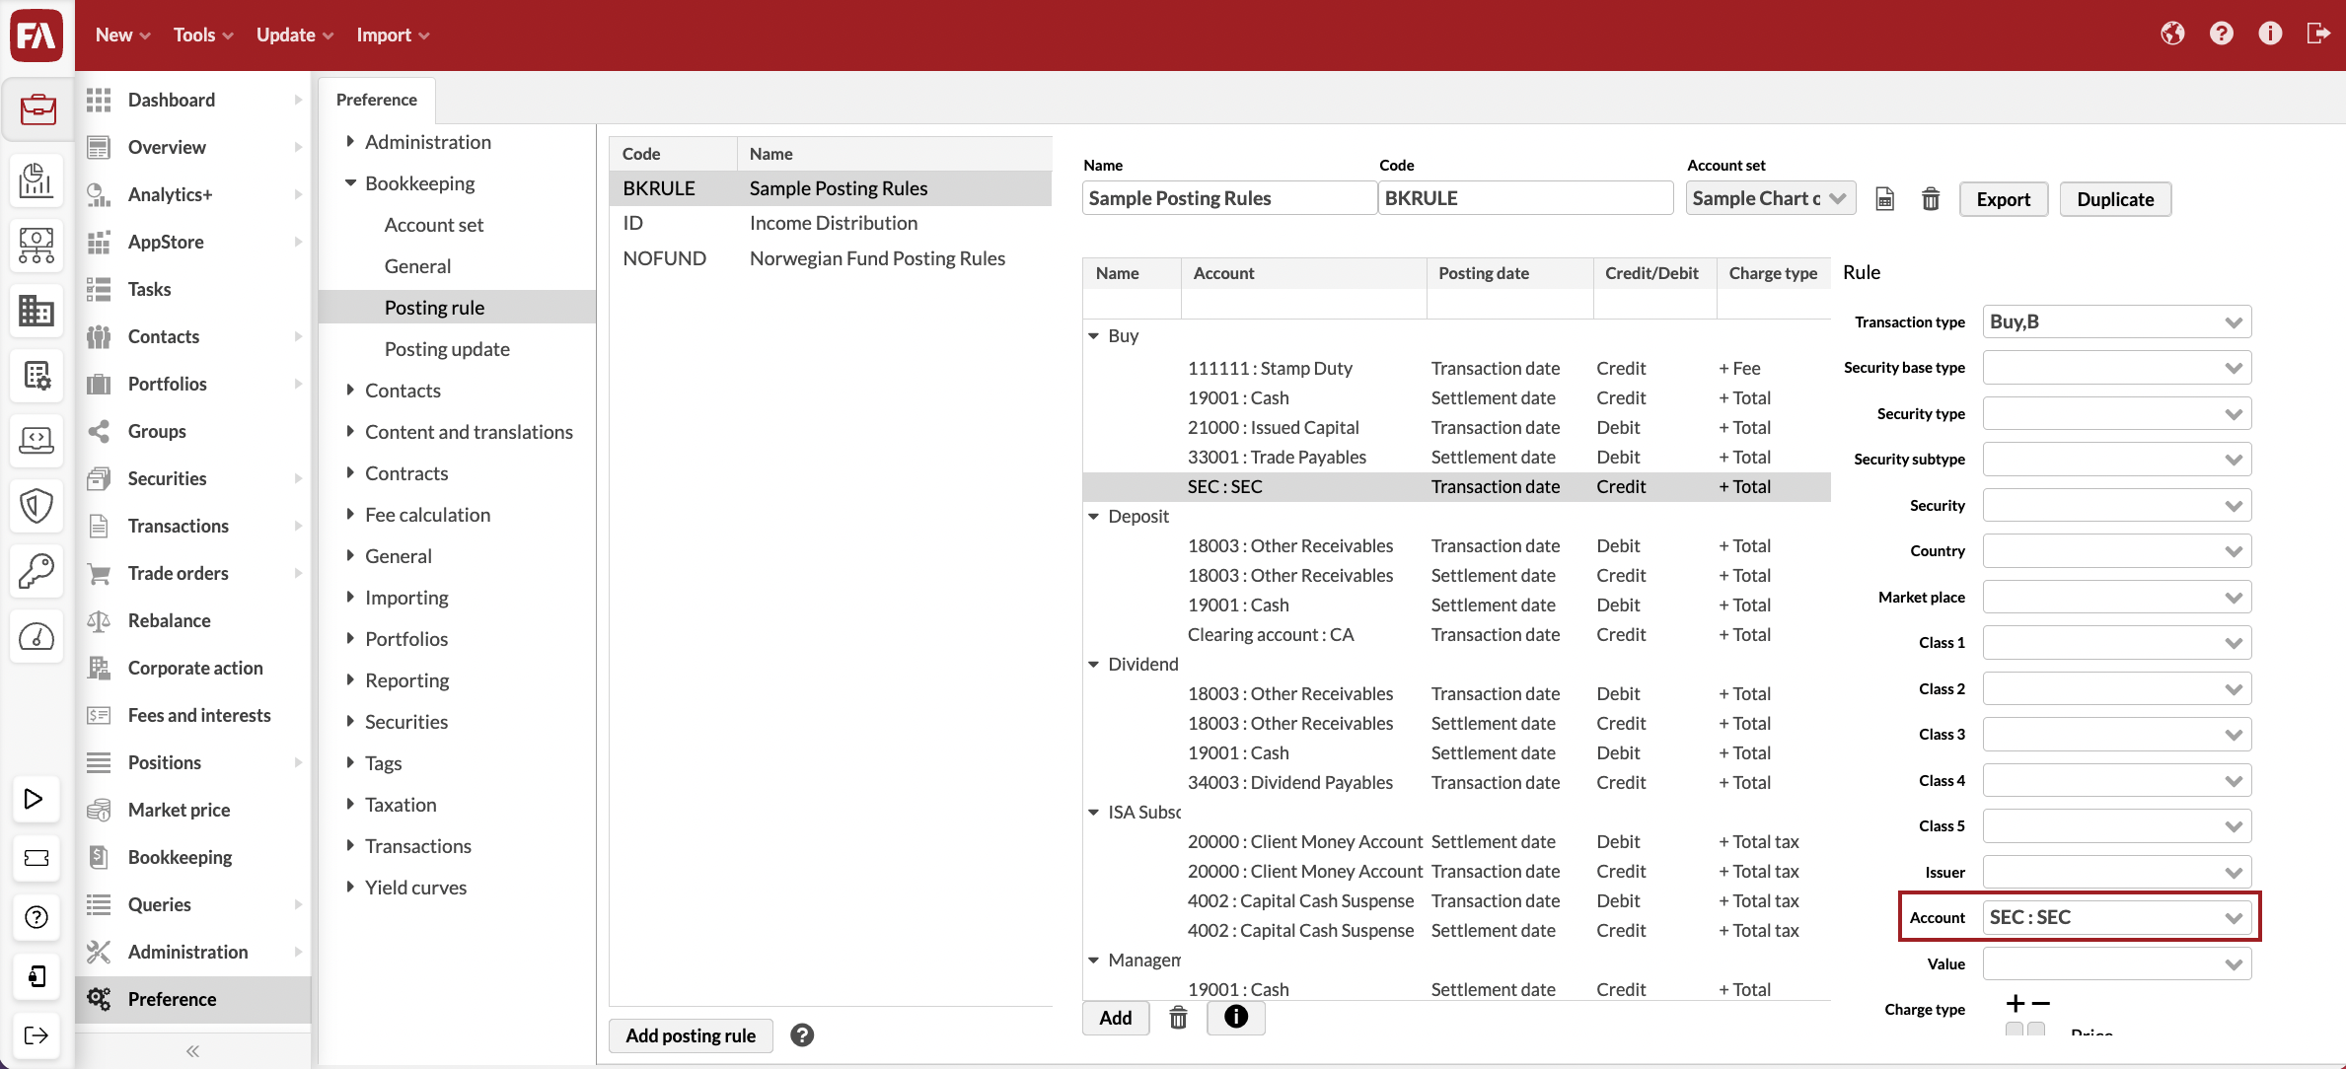Open the Security base type dropdown
The width and height of the screenshot is (2346, 1069).
(x=2117, y=368)
